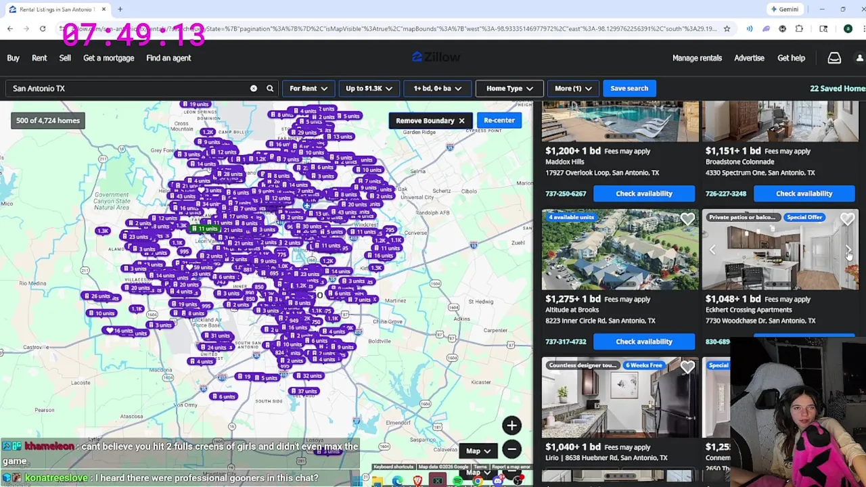Open Get help link

791,58
